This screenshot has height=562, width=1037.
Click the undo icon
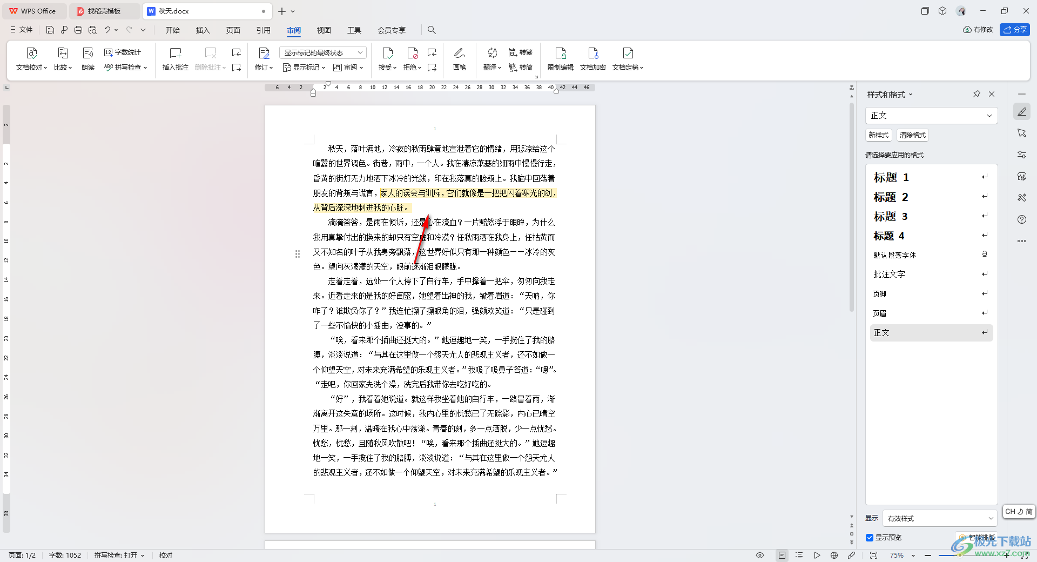(x=107, y=30)
